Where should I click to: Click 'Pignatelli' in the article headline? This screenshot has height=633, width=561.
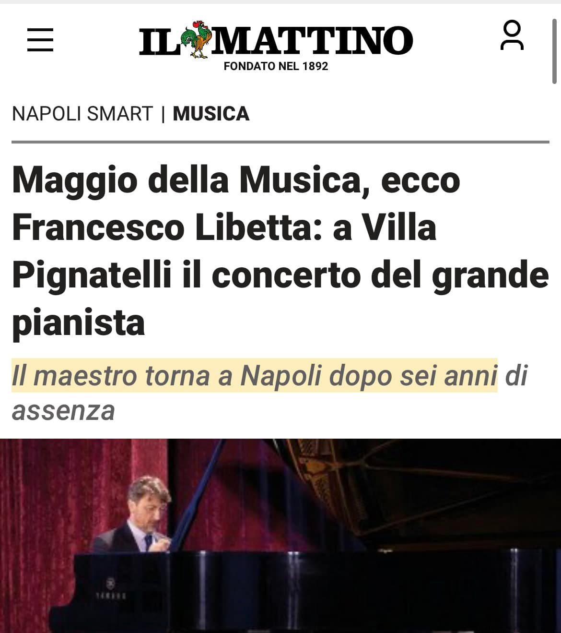[92, 275]
